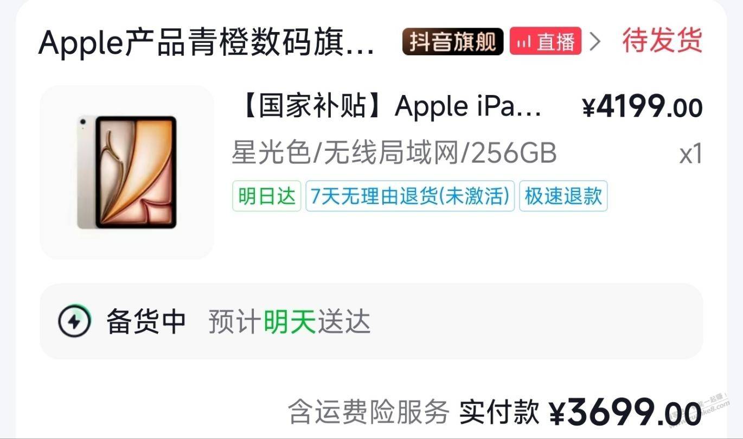Tap the 极速退款 tag
Image resolution: width=743 pixels, height=439 pixels.
(x=563, y=196)
